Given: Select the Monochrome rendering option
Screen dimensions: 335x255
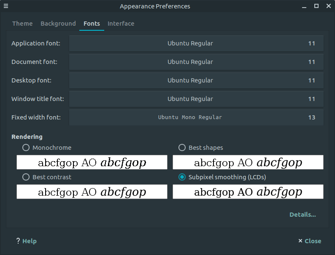Looking at the screenshot, I should [26, 148].
